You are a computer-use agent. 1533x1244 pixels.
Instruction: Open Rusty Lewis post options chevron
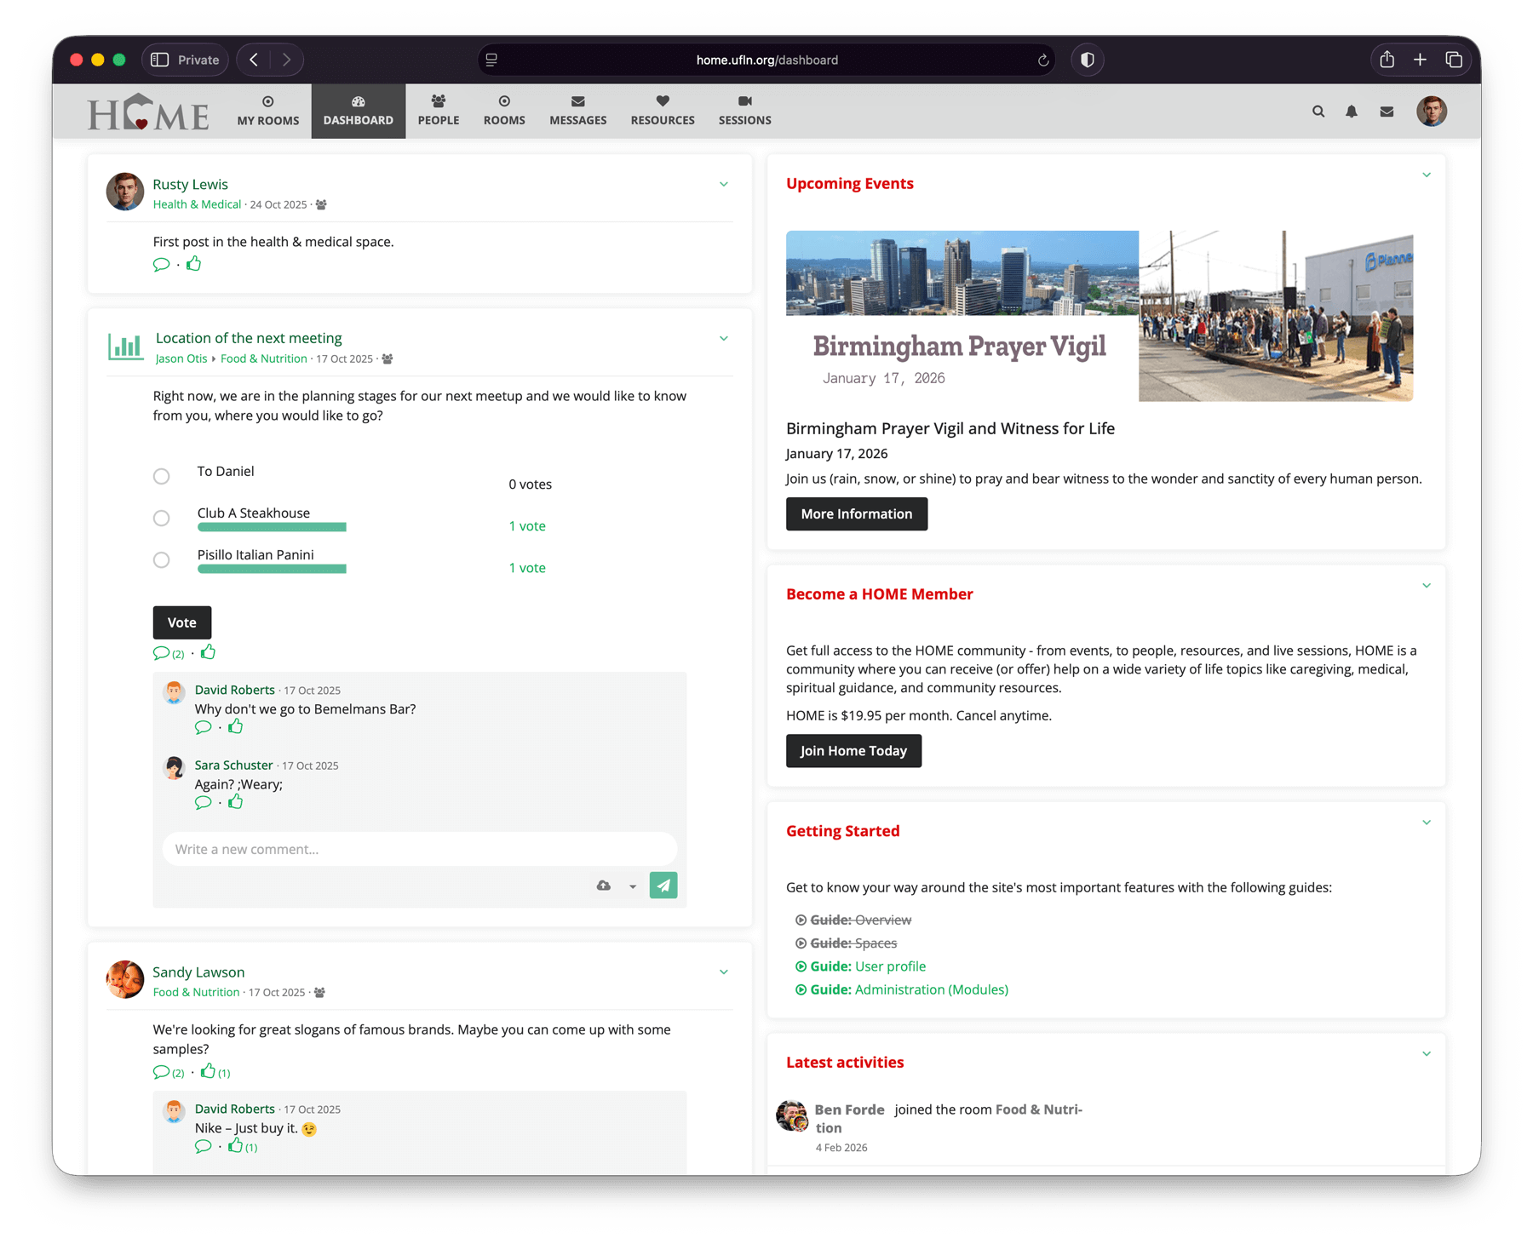(724, 185)
